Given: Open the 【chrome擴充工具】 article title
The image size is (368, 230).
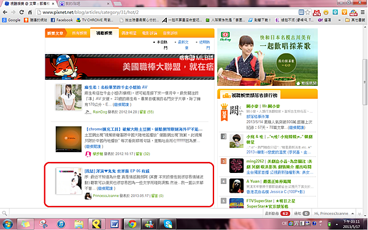Looking at the screenshot, I should click(144, 129).
